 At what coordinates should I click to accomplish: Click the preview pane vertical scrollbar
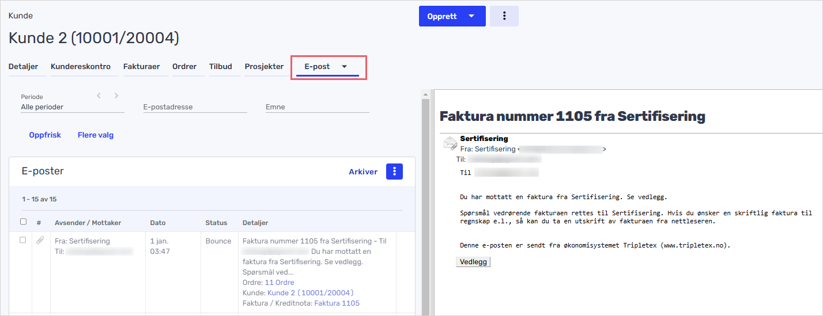426,201
